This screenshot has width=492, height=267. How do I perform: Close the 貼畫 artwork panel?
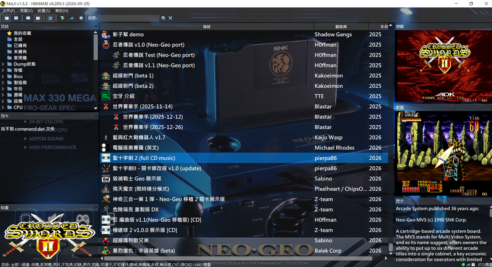pyautogui.click(x=96, y=207)
